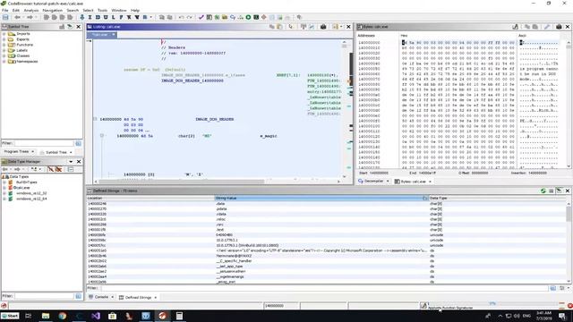Click the Navigate by Data 'D' icon
Viewport: 573px width, 322px height.
(98, 17)
